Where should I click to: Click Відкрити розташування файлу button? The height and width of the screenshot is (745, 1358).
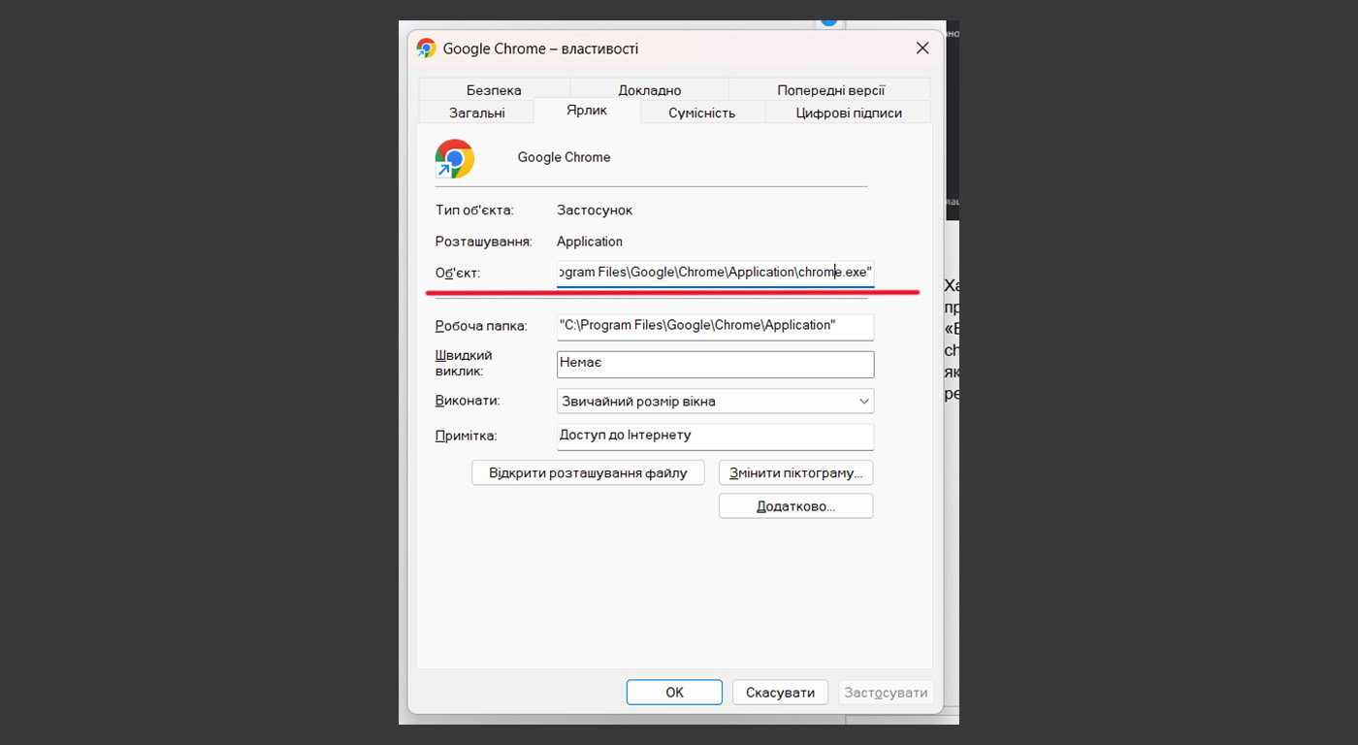[x=588, y=473]
